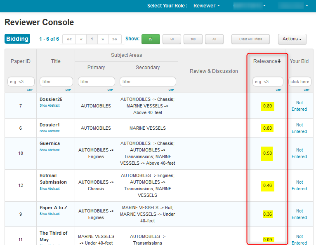
Task: Click page 1 in pagination
Action: click(x=92, y=39)
